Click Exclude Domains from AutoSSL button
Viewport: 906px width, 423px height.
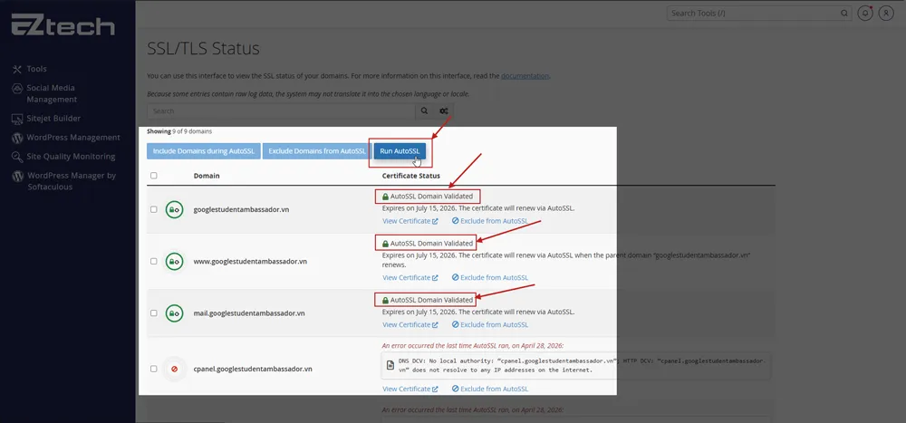(317, 151)
